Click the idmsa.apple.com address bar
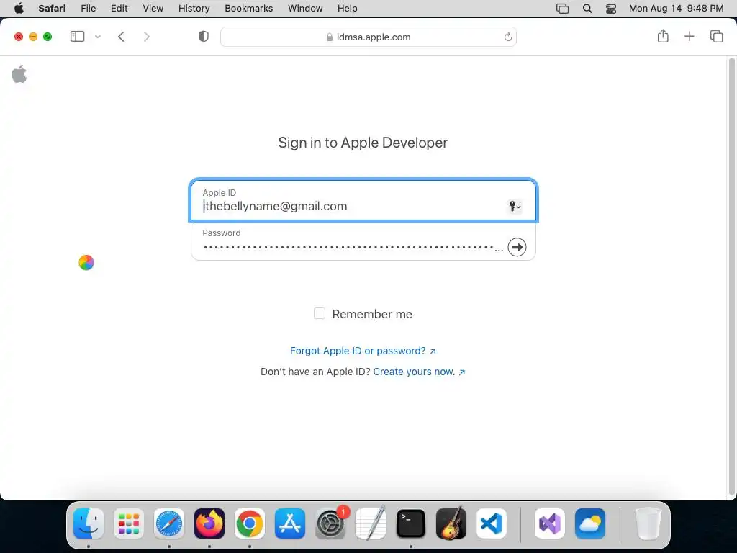This screenshot has width=737, height=553. (368, 37)
